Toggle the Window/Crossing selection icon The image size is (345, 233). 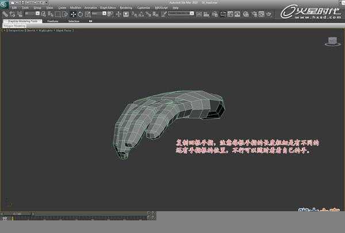[x=65, y=14]
